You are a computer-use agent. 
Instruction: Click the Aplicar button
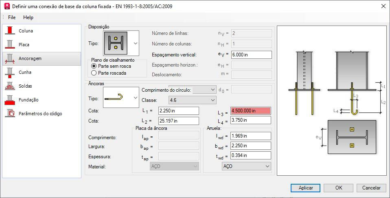coord(306,188)
